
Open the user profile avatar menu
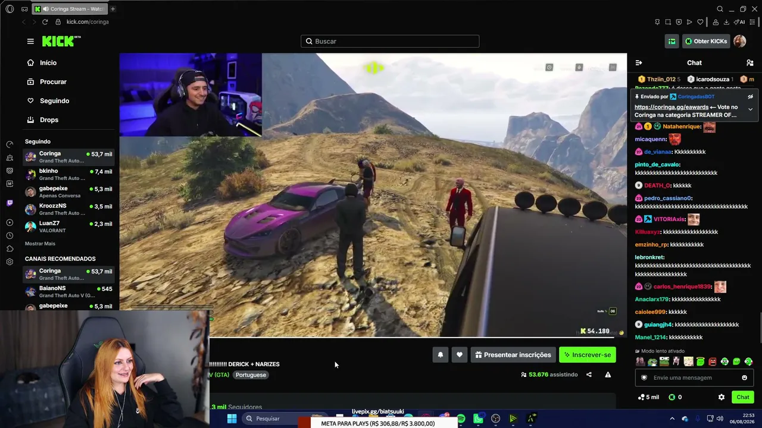click(739, 41)
